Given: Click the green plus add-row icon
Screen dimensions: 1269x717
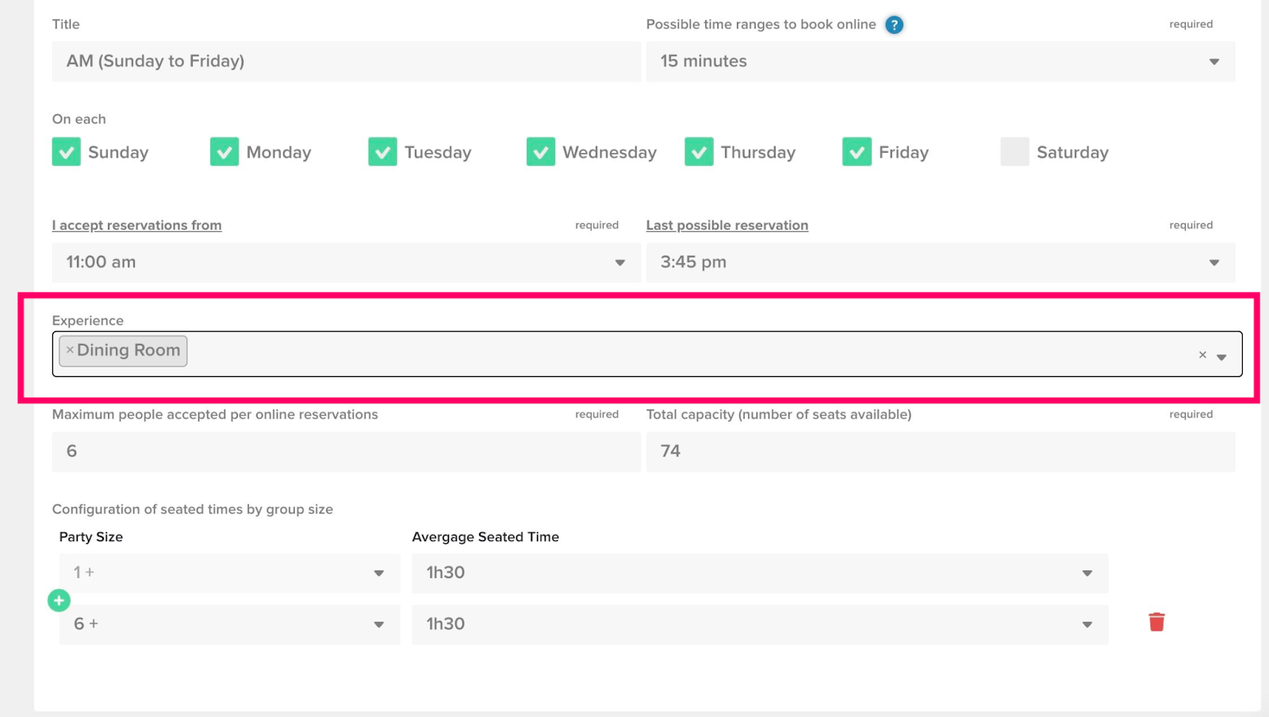Looking at the screenshot, I should pos(59,601).
